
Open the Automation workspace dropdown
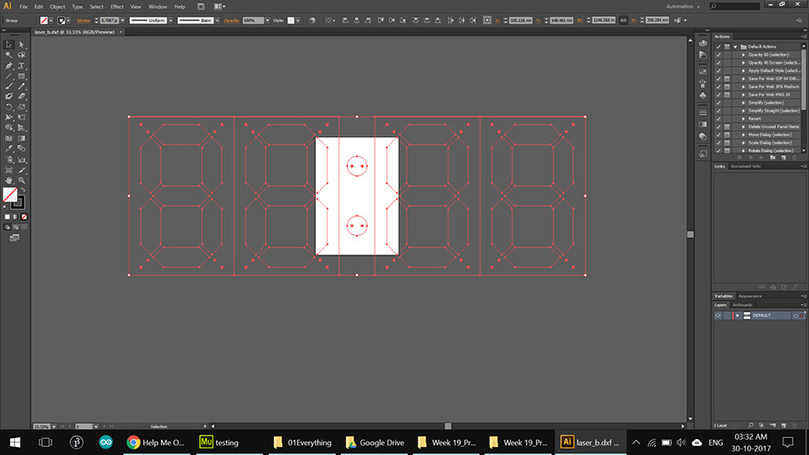coord(684,7)
